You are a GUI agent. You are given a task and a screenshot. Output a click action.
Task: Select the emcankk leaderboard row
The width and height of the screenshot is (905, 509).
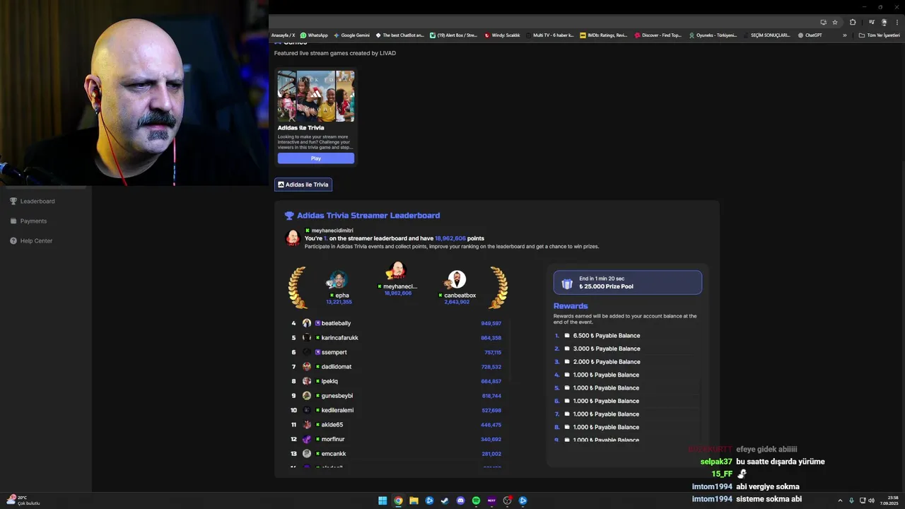coord(397,454)
